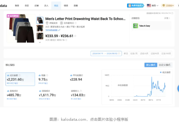Click the main shorts product image
The height and width of the screenshot is (125, 179).
pyautogui.click(x=21, y=28)
